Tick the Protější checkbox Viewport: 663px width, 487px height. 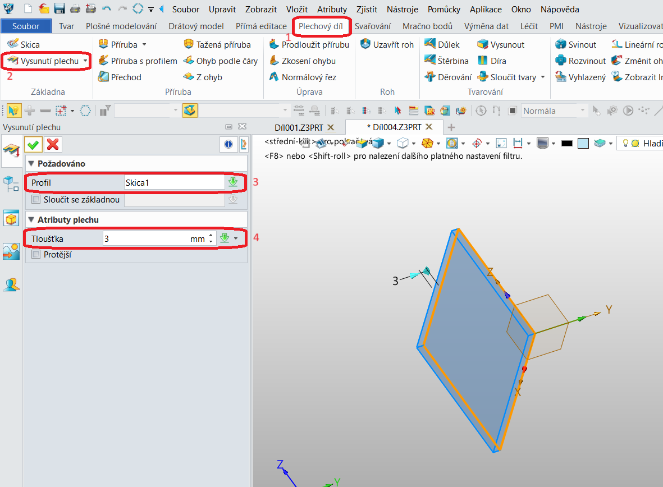(x=36, y=255)
